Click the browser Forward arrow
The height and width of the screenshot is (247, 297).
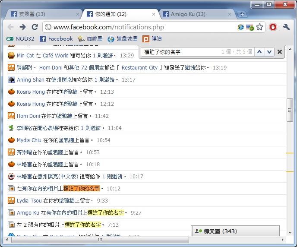point(22,27)
